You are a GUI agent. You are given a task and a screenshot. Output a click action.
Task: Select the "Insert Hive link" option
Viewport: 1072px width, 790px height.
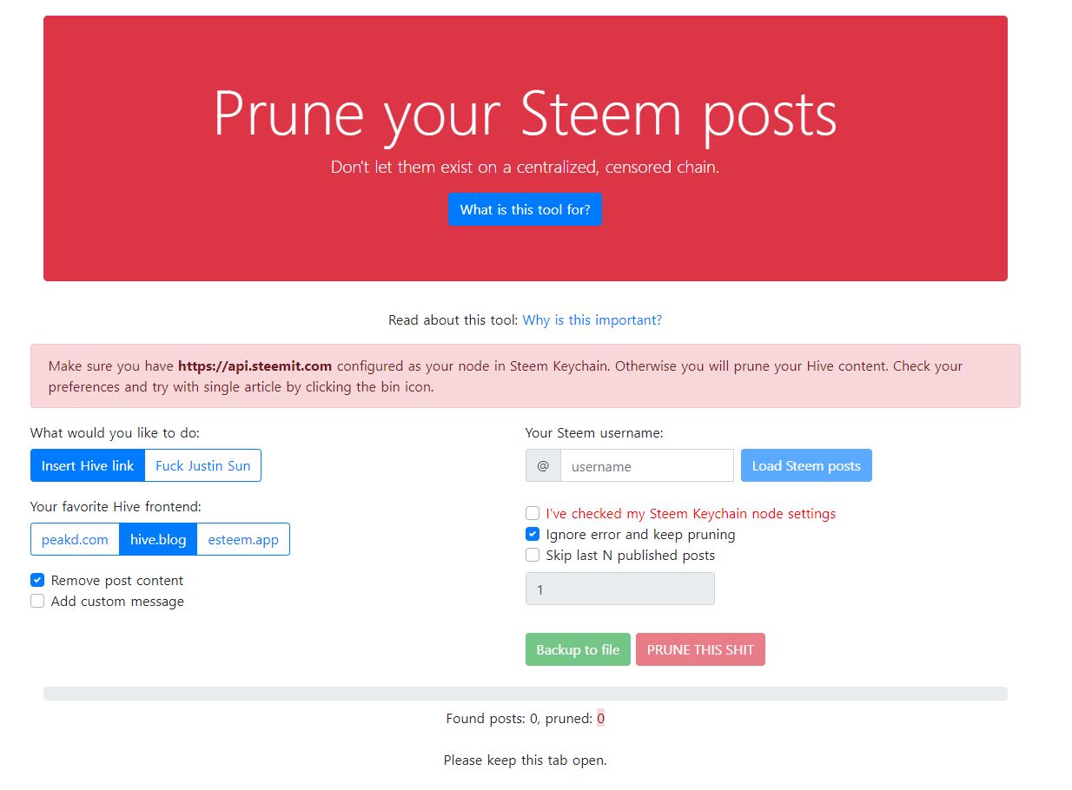tap(88, 465)
